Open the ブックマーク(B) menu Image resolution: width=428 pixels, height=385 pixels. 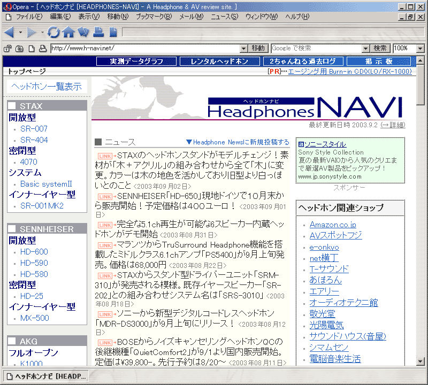pyautogui.click(x=154, y=17)
